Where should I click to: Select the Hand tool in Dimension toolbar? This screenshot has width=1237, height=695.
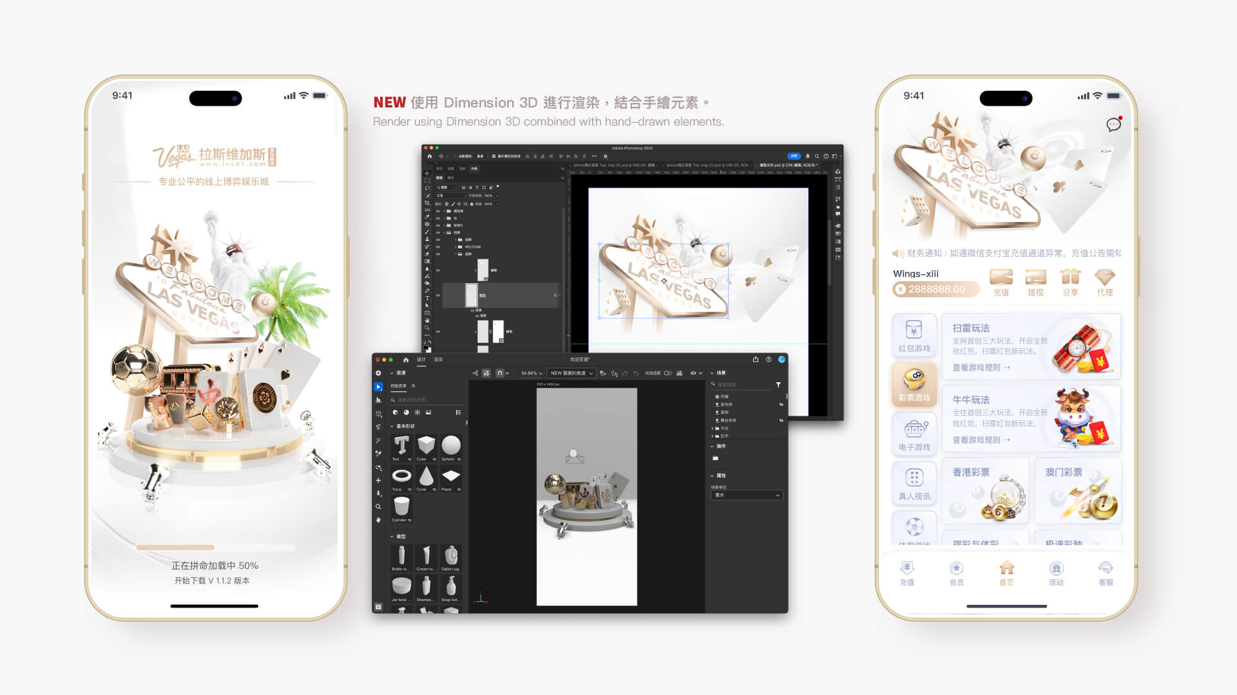378,520
